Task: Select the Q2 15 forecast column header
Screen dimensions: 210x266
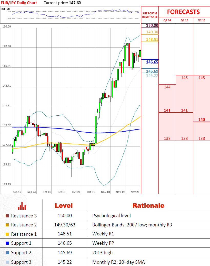Action: click(x=202, y=20)
